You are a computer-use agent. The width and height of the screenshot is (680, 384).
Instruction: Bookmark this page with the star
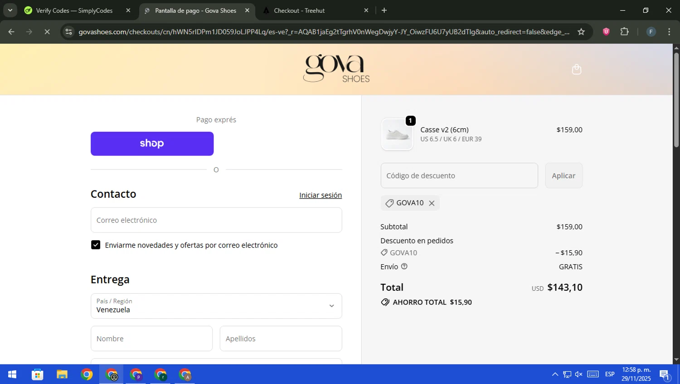[x=581, y=32]
